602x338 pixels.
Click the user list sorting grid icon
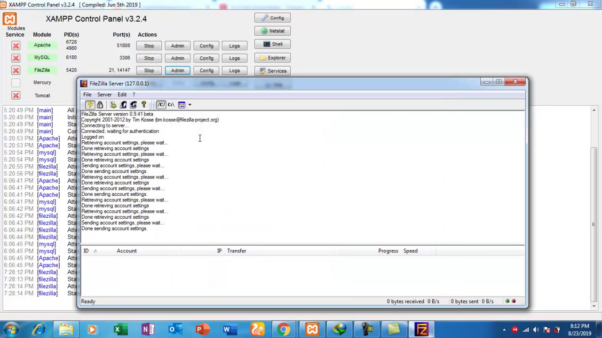[x=182, y=105]
